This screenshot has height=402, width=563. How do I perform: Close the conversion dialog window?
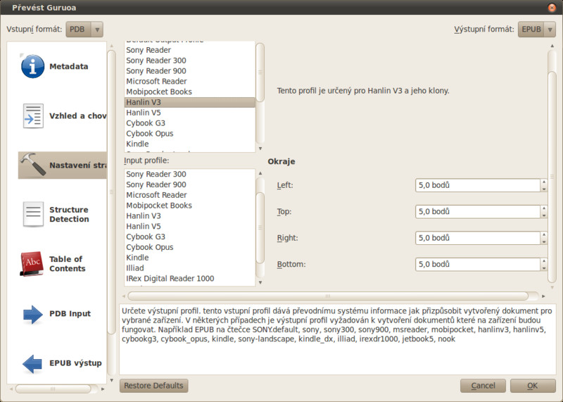(x=554, y=7)
